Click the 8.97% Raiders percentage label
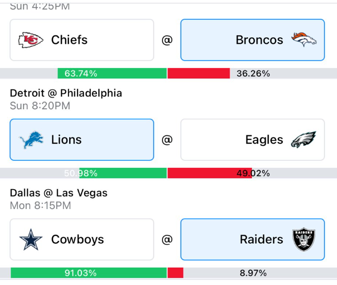 [x=253, y=273]
